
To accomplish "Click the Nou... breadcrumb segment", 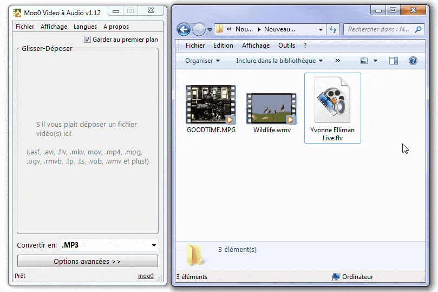I will [x=244, y=29].
